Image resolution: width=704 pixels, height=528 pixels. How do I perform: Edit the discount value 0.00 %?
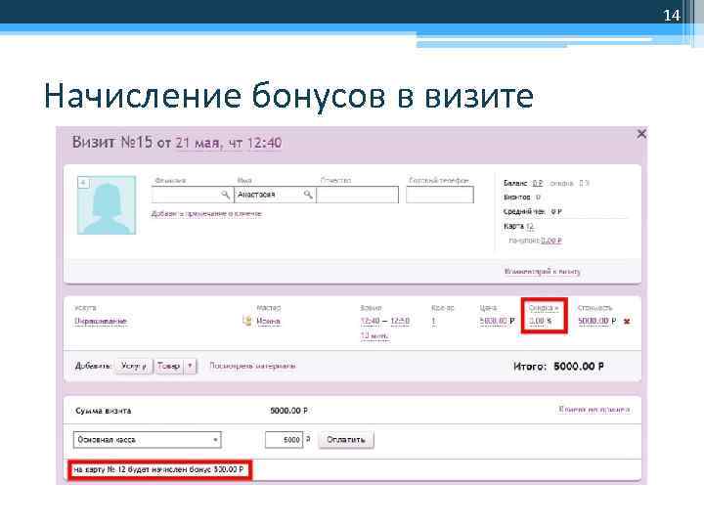(540, 321)
